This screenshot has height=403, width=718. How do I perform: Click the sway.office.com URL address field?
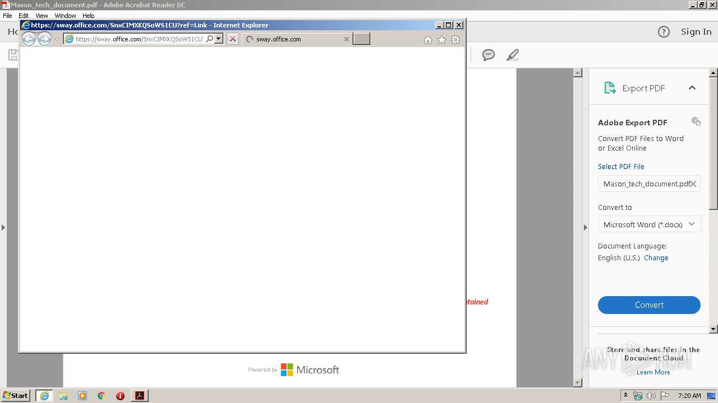(139, 39)
